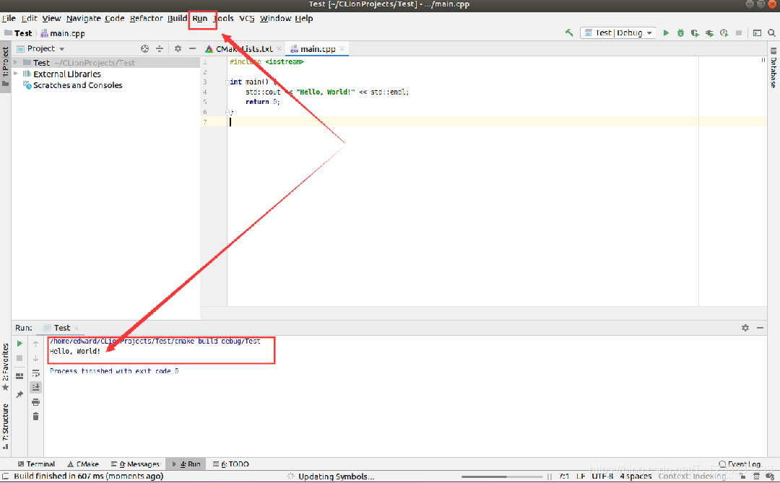Open the 0: Messages tool window

click(x=135, y=464)
